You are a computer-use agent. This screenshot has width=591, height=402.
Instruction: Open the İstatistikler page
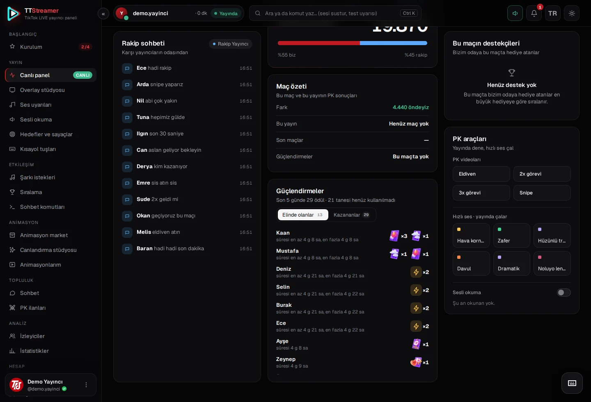[x=51, y=351]
